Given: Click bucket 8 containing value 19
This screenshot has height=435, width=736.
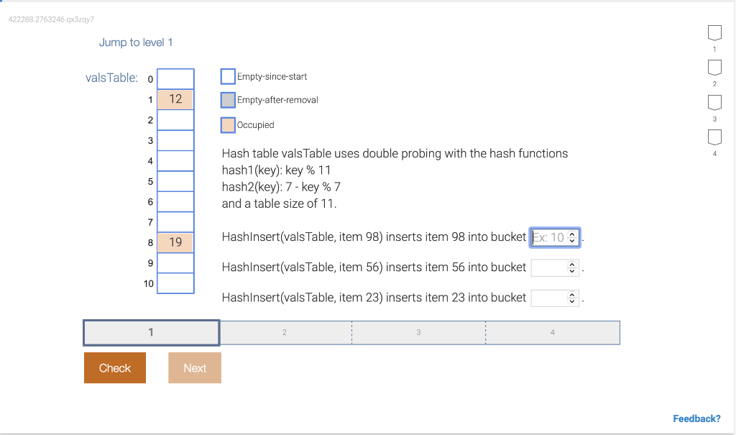Looking at the screenshot, I should [x=175, y=242].
